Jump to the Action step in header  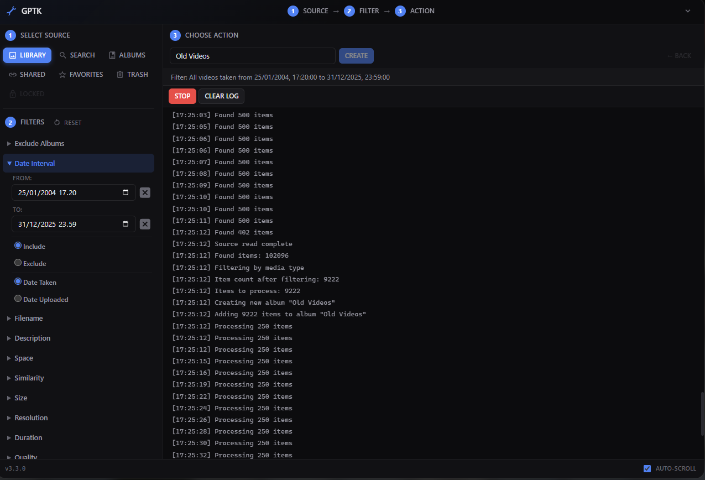(415, 11)
